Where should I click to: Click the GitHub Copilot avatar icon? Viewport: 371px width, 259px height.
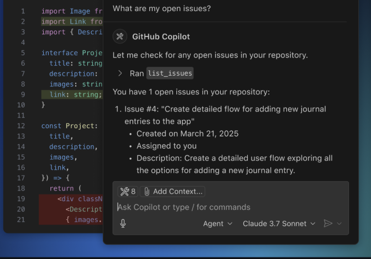(120, 36)
